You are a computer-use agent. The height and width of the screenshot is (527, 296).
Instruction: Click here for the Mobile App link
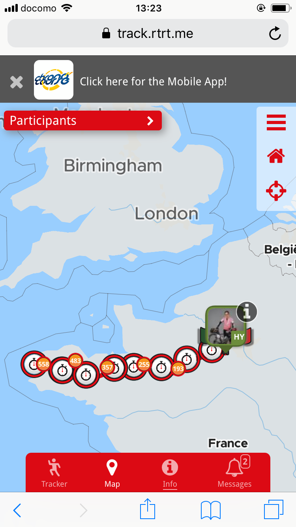(153, 82)
